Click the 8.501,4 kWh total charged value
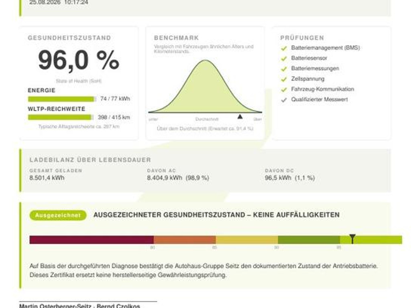The height and width of the screenshot is (308, 411). tap(47, 178)
